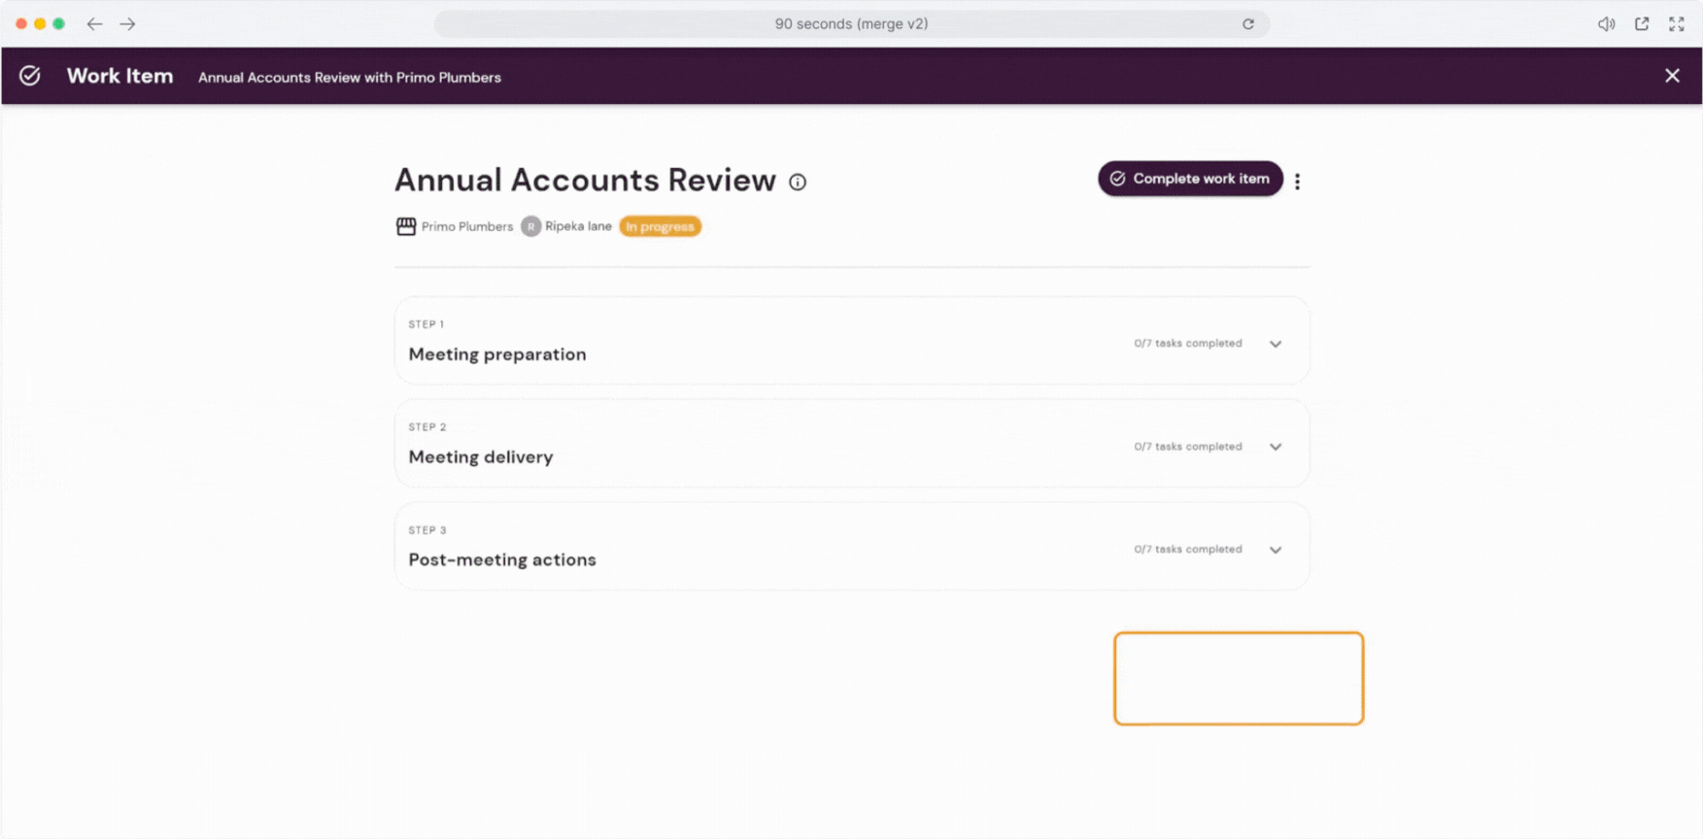Click the browser forward arrow

(127, 23)
